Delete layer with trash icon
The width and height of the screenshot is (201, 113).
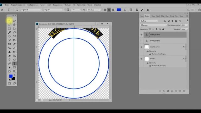pos(184,91)
